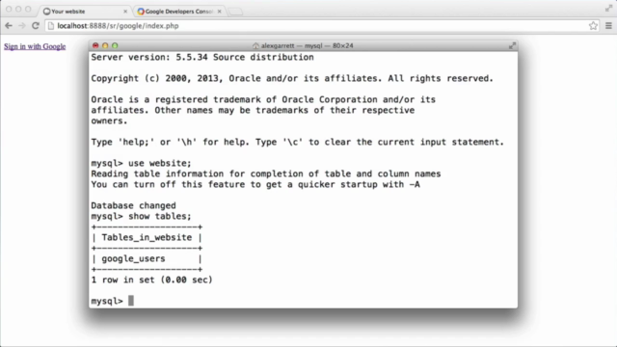The height and width of the screenshot is (347, 617).
Task: Click terminal window red close button
Action: tap(95, 45)
